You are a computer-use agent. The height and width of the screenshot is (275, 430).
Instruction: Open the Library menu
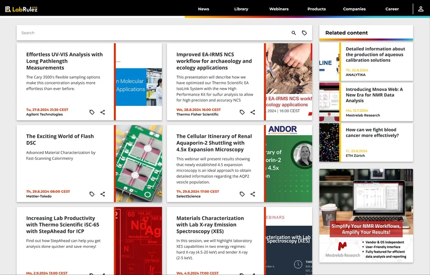point(241,9)
